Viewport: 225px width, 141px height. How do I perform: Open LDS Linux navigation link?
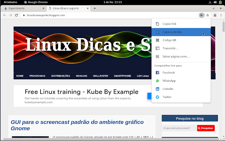(x=143, y=76)
